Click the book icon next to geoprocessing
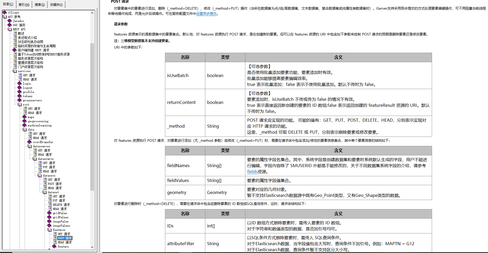Screen dimensions: 488x253 coord(25,121)
